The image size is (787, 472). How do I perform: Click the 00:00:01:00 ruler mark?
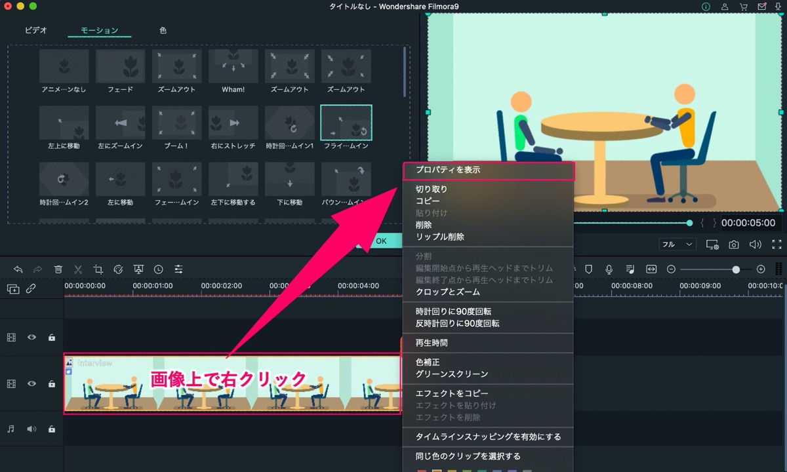coord(153,286)
